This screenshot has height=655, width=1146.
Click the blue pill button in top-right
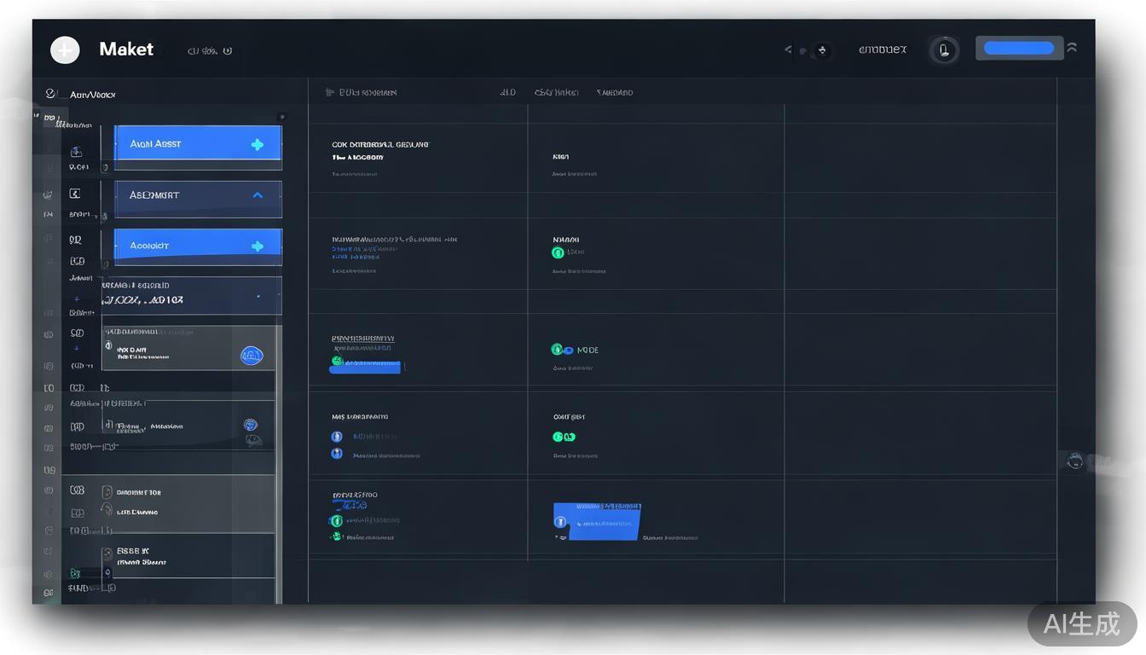pos(1019,49)
